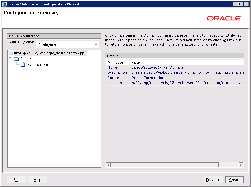Image resolution: width=251 pixels, height=187 pixels.
Task: Select the Server tree item label
Action: point(26,59)
